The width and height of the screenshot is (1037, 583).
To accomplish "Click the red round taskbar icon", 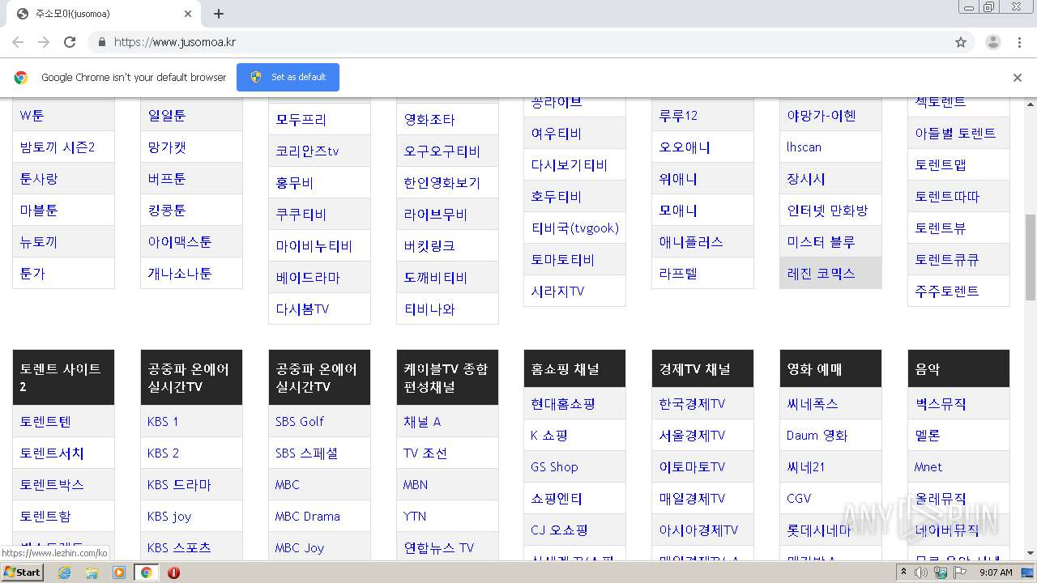I will coord(173,572).
